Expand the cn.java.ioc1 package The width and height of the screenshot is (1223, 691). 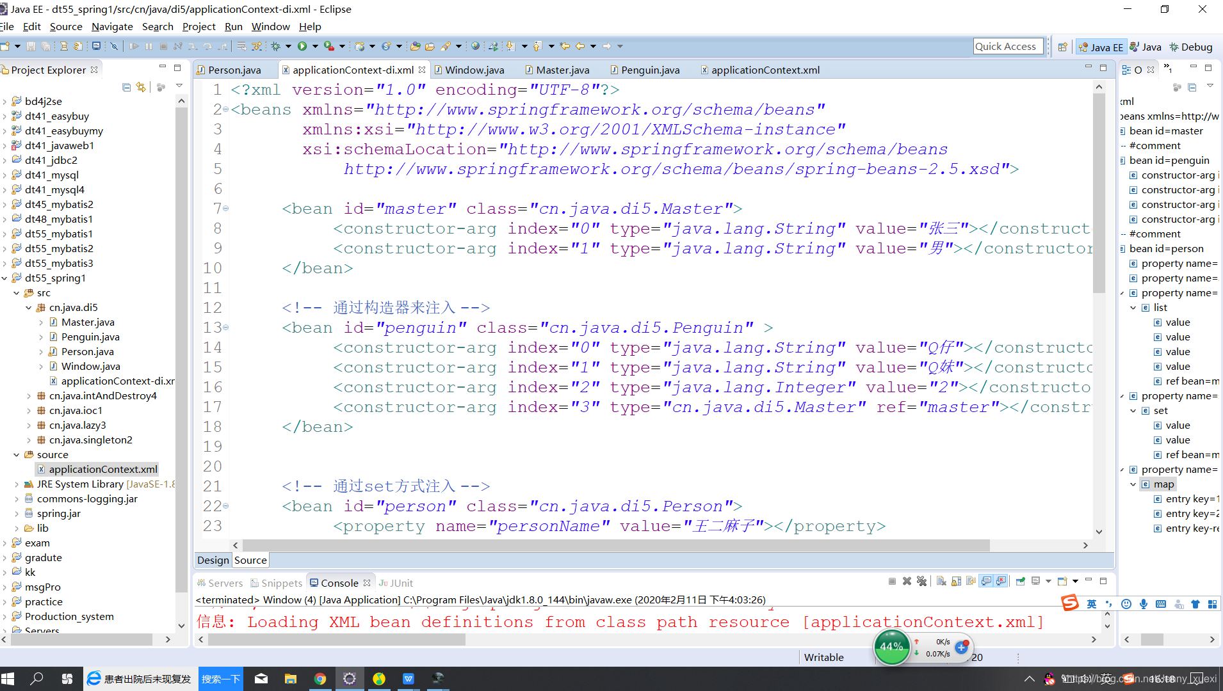click(29, 410)
